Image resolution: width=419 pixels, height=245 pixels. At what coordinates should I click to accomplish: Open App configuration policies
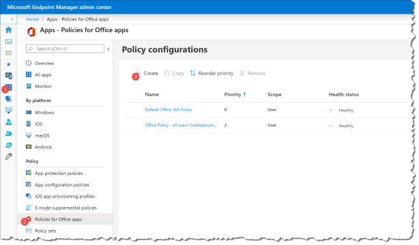[x=62, y=184]
